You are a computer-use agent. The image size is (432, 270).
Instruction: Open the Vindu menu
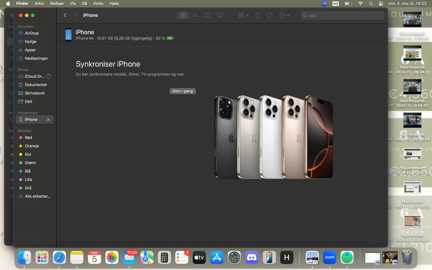pos(98,4)
